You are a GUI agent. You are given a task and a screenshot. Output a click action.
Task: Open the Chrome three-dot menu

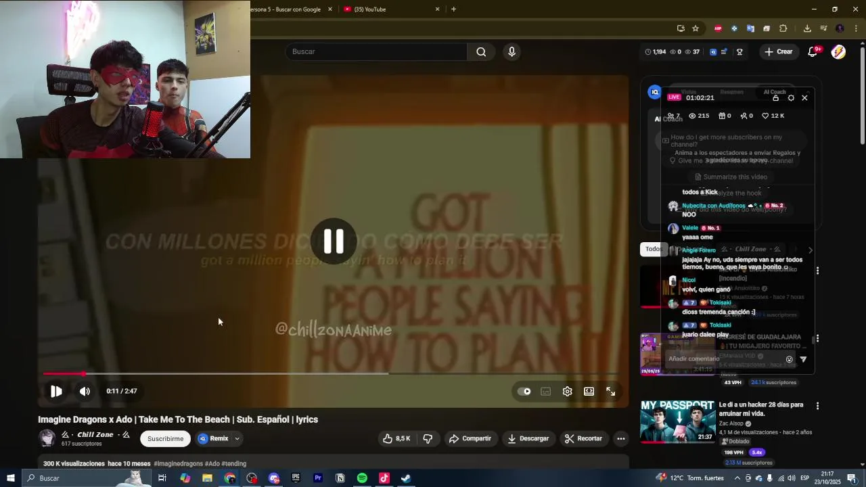(856, 28)
